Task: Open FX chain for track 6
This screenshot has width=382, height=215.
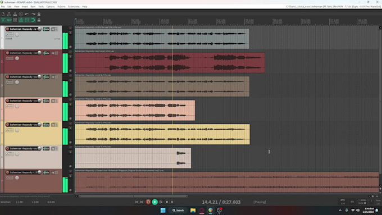Action: pyautogui.click(x=53, y=149)
